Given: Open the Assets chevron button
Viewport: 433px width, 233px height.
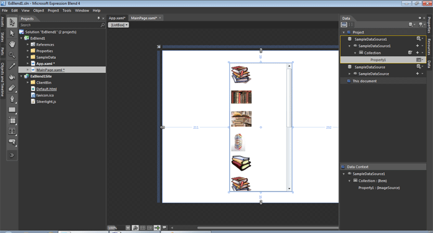Looking at the screenshot, I should pyautogui.click(x=12, y=155).
